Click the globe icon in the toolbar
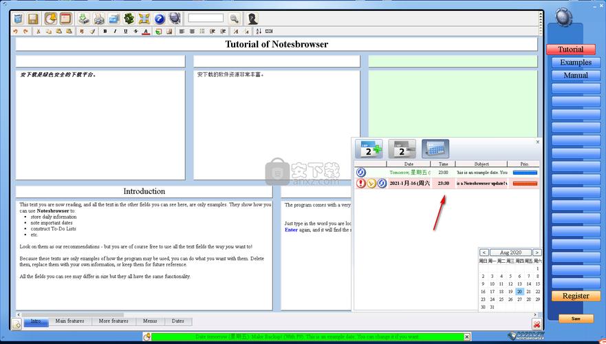 [175, 19]
